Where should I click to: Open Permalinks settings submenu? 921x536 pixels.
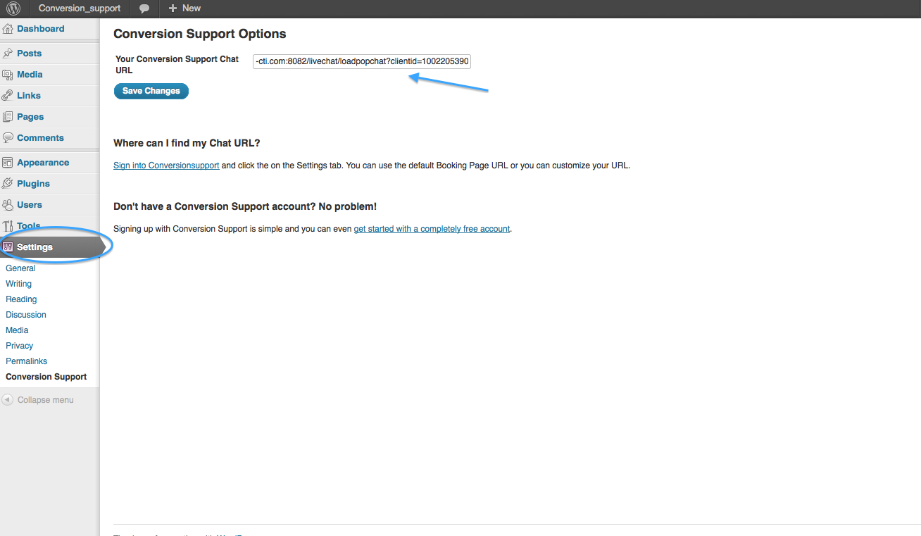point(27,361)
